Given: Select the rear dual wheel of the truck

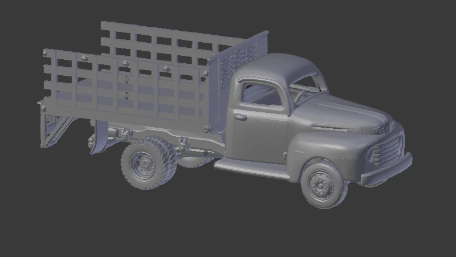Looking at the screenshot, I should point(149,163).
